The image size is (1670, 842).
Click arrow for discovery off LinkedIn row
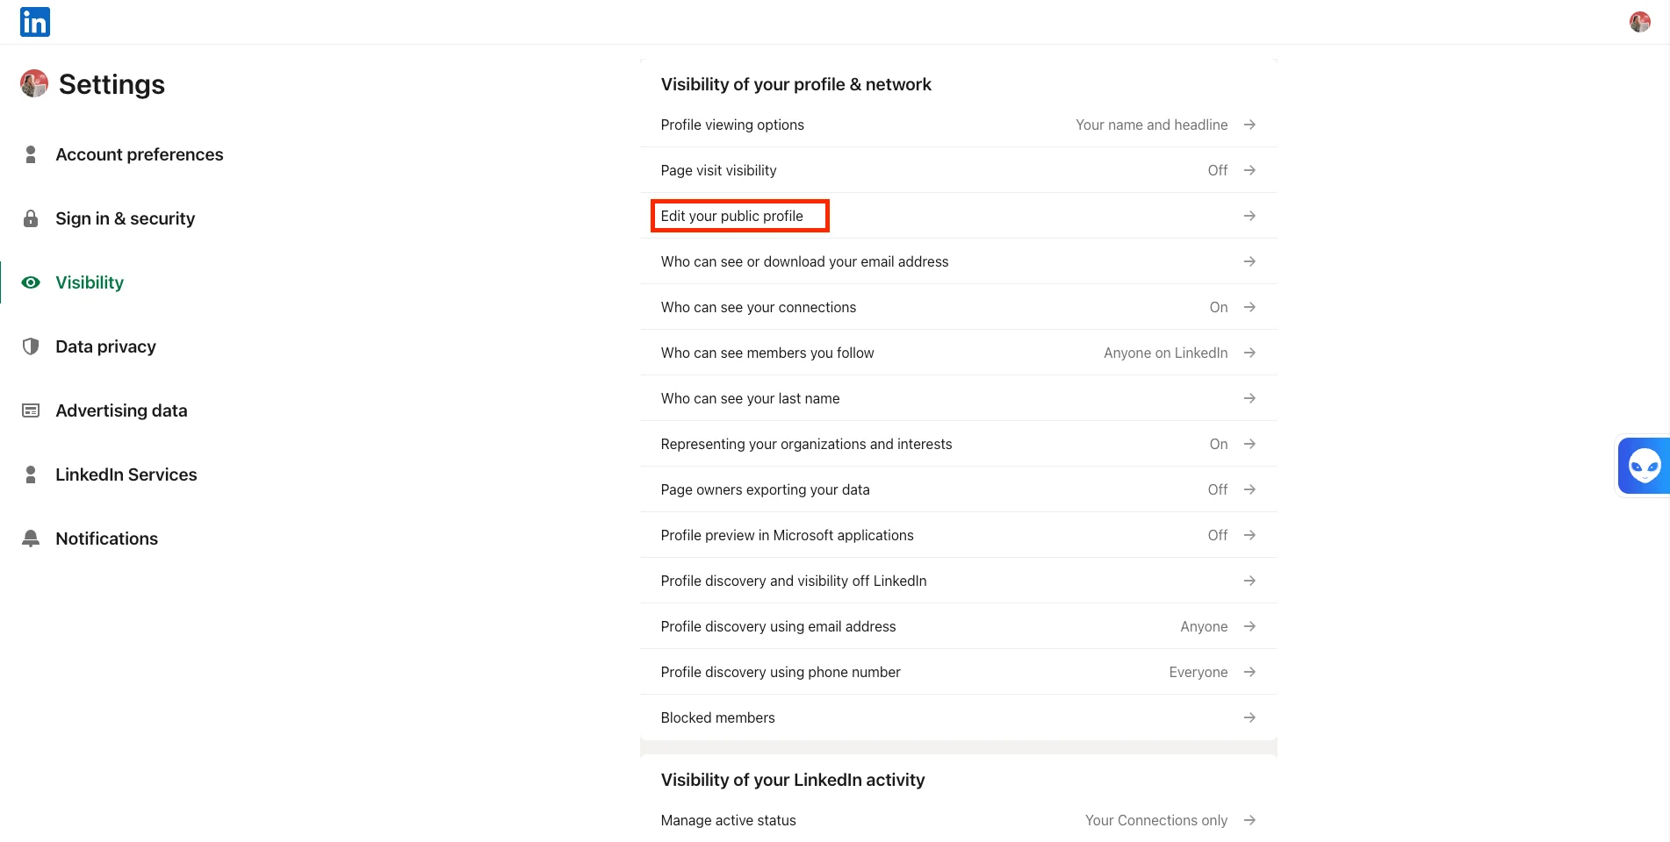point(1249,581)
